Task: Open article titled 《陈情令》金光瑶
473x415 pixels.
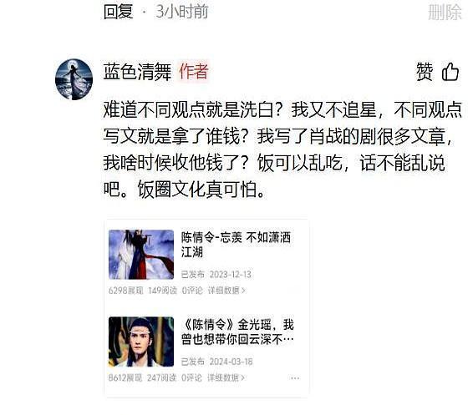Action: point(237,332)
